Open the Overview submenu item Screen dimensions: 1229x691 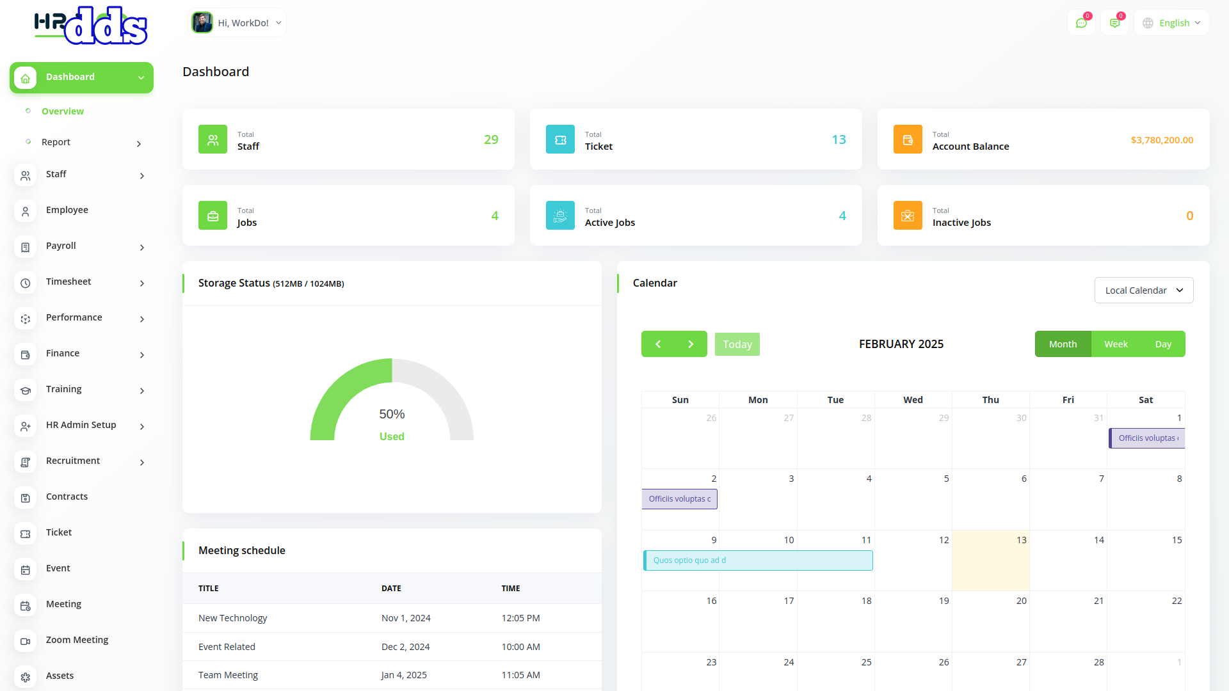tap(63, 111)
